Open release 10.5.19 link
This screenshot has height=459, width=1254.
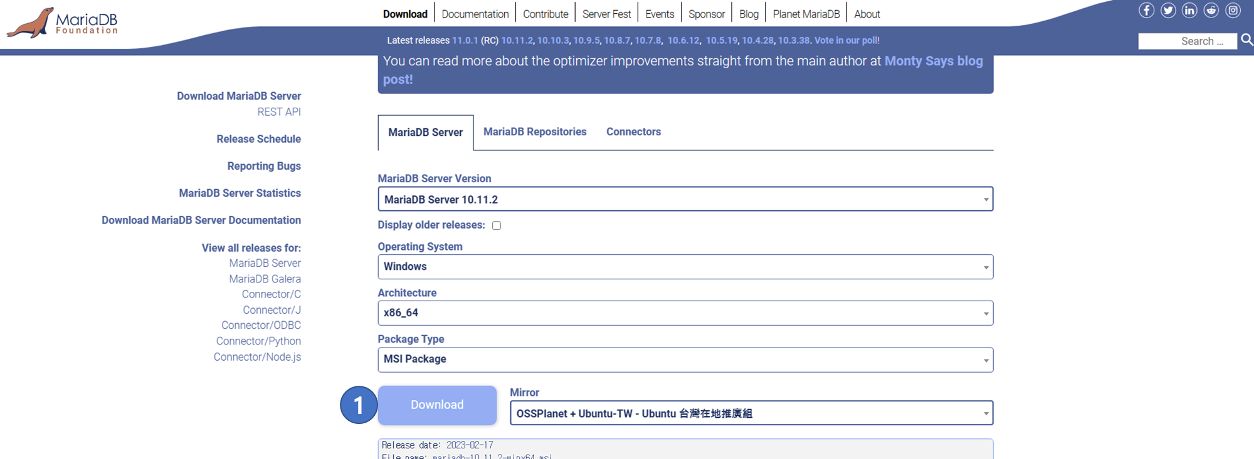(x=722, y=40)
